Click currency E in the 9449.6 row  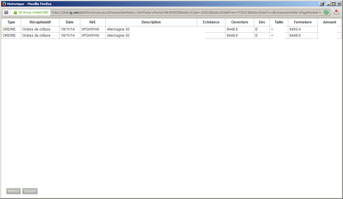pos(257,36)
